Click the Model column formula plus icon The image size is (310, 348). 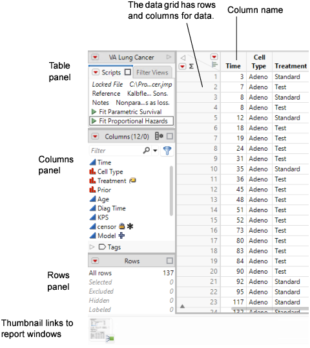[x=121, y=235]
